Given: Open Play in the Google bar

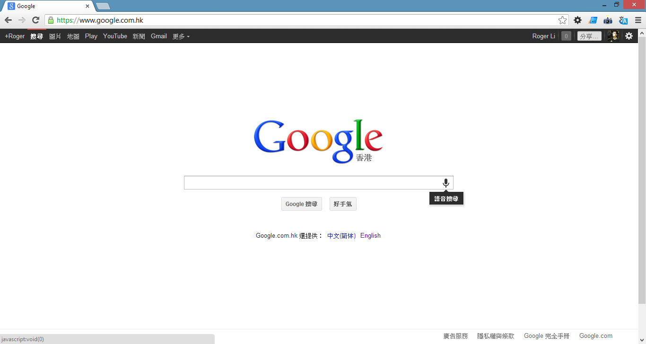Looking at the screenshot, I should 91,36.
